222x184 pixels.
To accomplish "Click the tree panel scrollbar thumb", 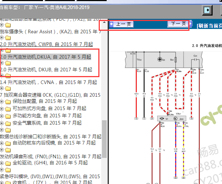I will pyautogui.click(x=104, y=139).
